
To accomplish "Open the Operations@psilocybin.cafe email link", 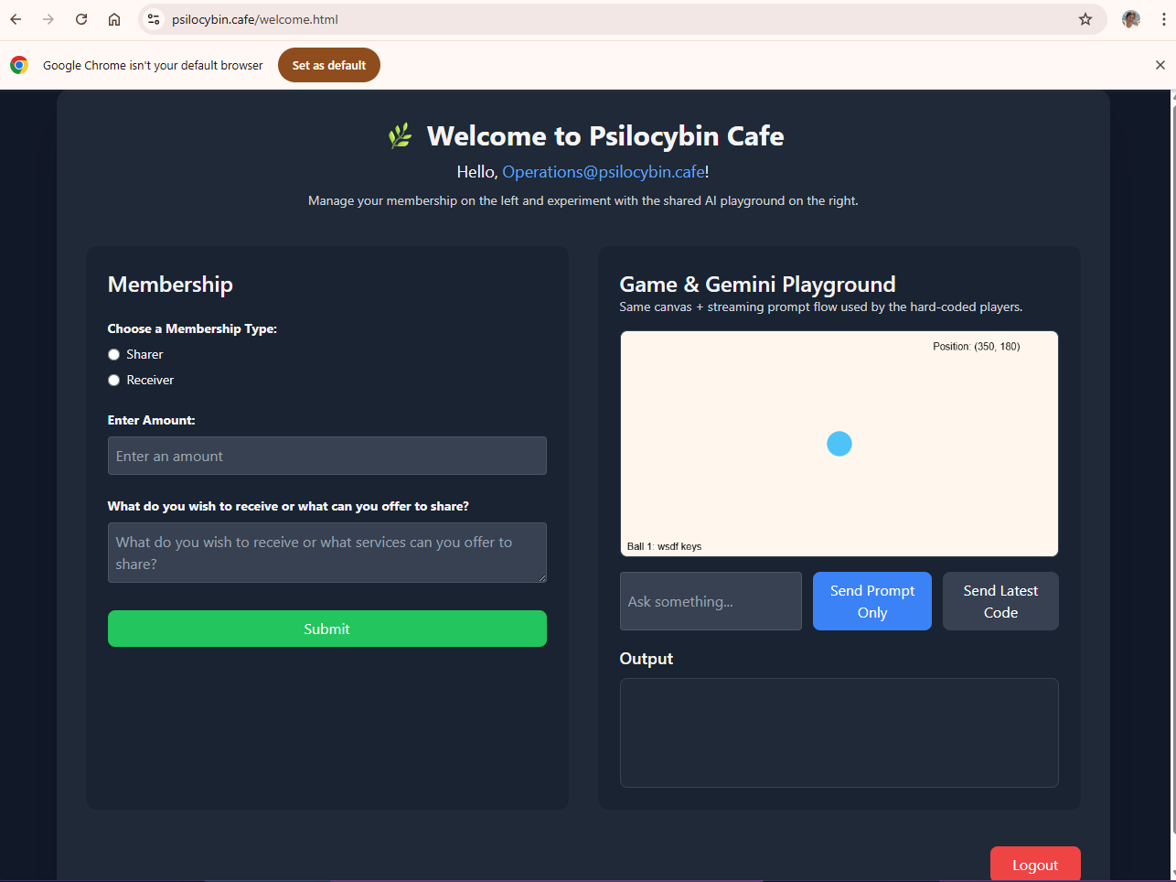I will [604, 171].
